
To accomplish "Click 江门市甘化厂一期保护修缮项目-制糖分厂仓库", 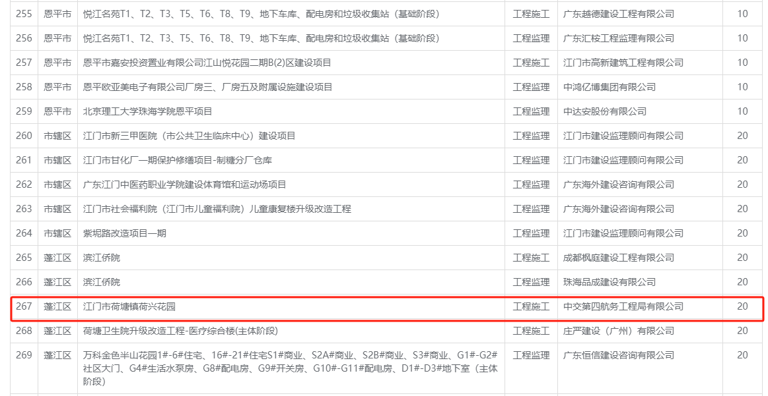I will click(177, 160).
